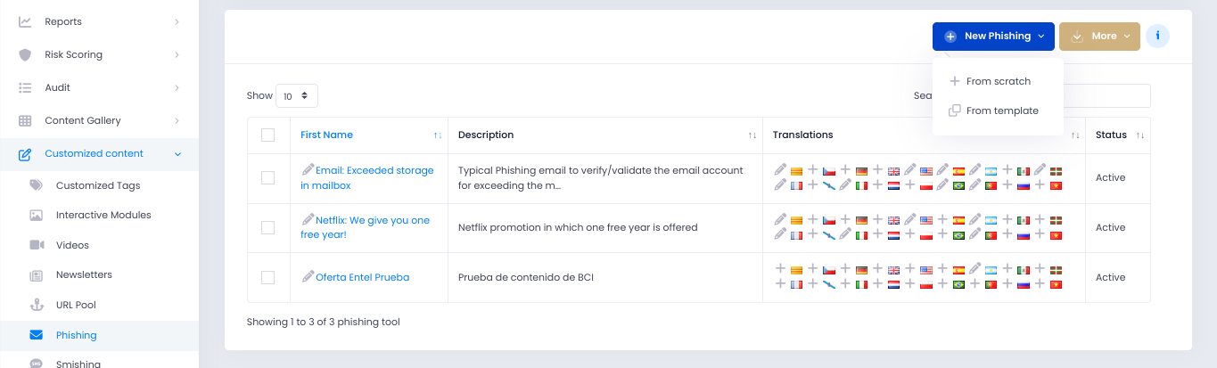Add Basque translation to Netflix free year
1217x368 pixels.
(1040, 219)
